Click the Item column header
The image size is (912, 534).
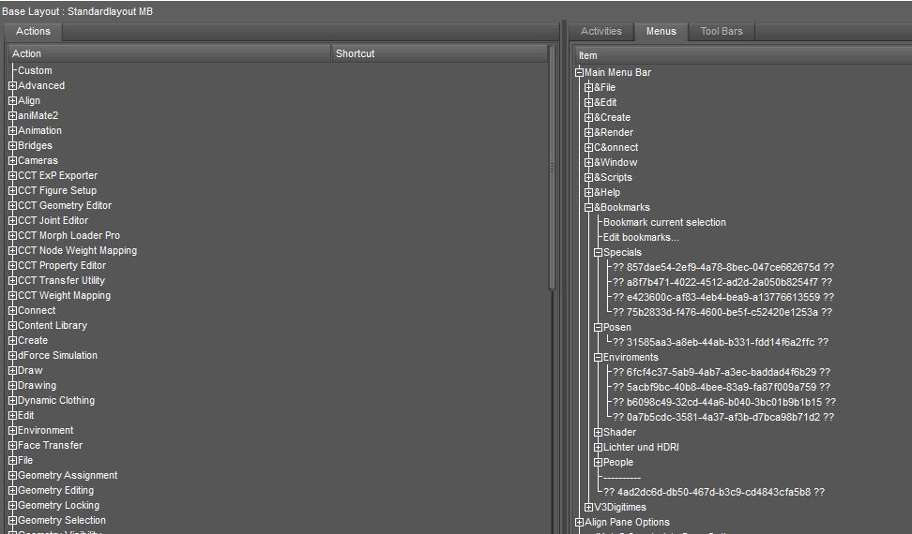click(743, 55)
